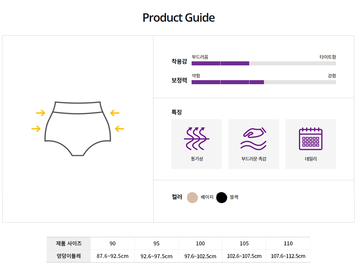Image resolution: width=356 pixels, height=272 pixels.
Task: Select the black color swatch
Action: [x=222, y=198]
